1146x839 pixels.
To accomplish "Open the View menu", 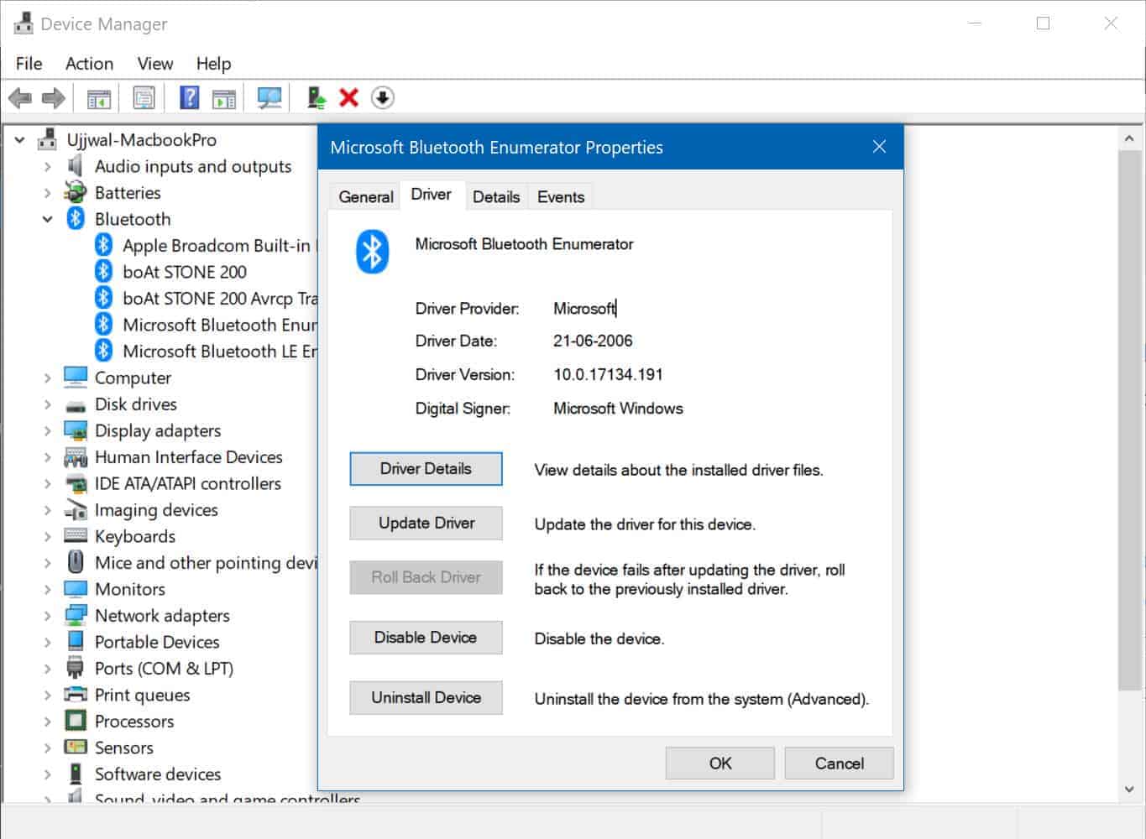I will coord(155,64).
